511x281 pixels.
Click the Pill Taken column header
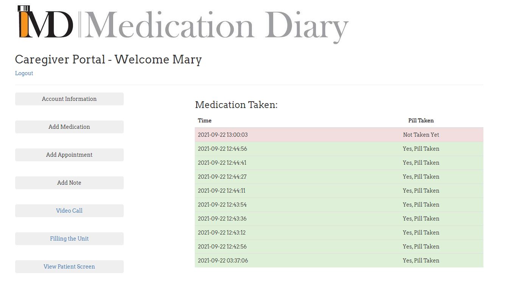click(x=421, y=120)
